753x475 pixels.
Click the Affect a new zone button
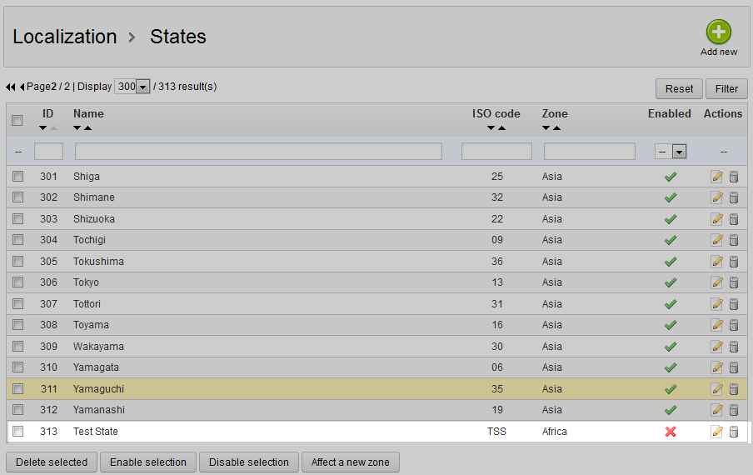[x=350, y=462]
